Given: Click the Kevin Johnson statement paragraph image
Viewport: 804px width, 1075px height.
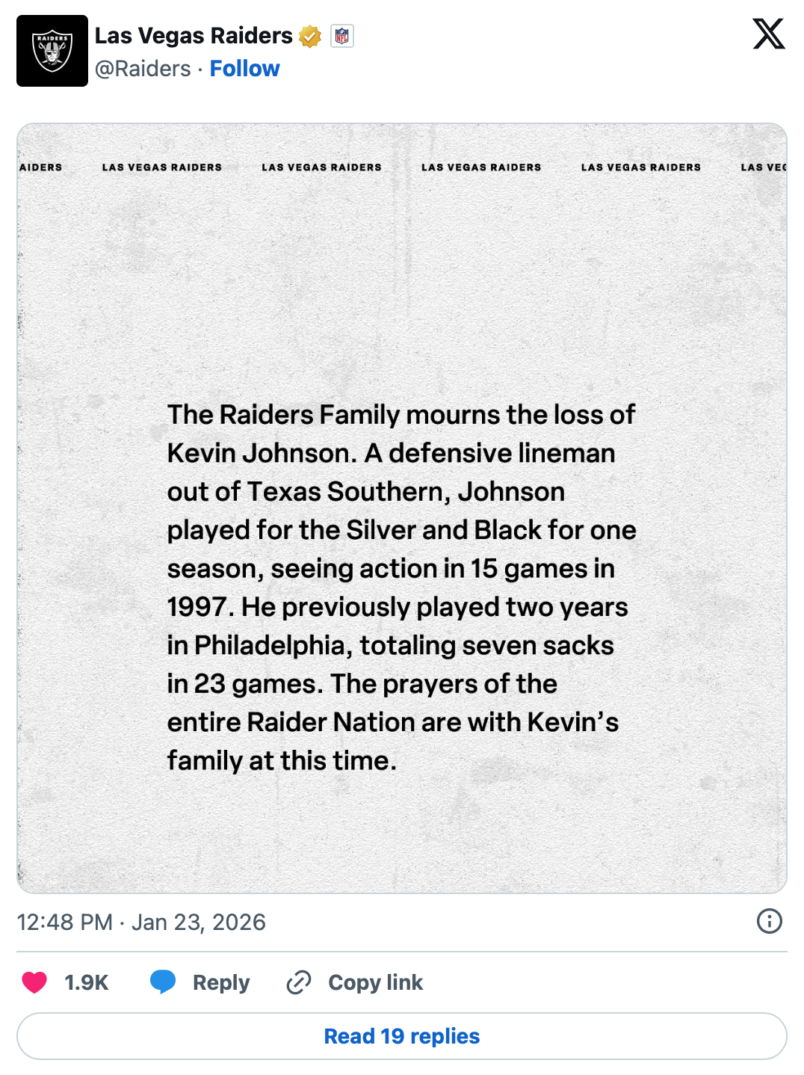Looking at the screenshot, I should (401, 587).
